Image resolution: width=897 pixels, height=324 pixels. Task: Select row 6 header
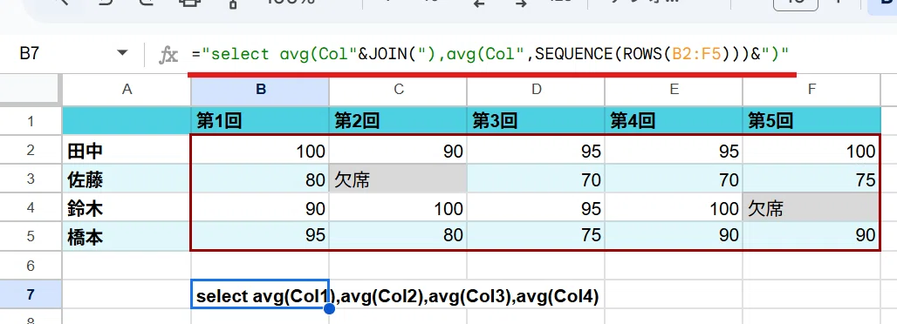coord(31,266)
